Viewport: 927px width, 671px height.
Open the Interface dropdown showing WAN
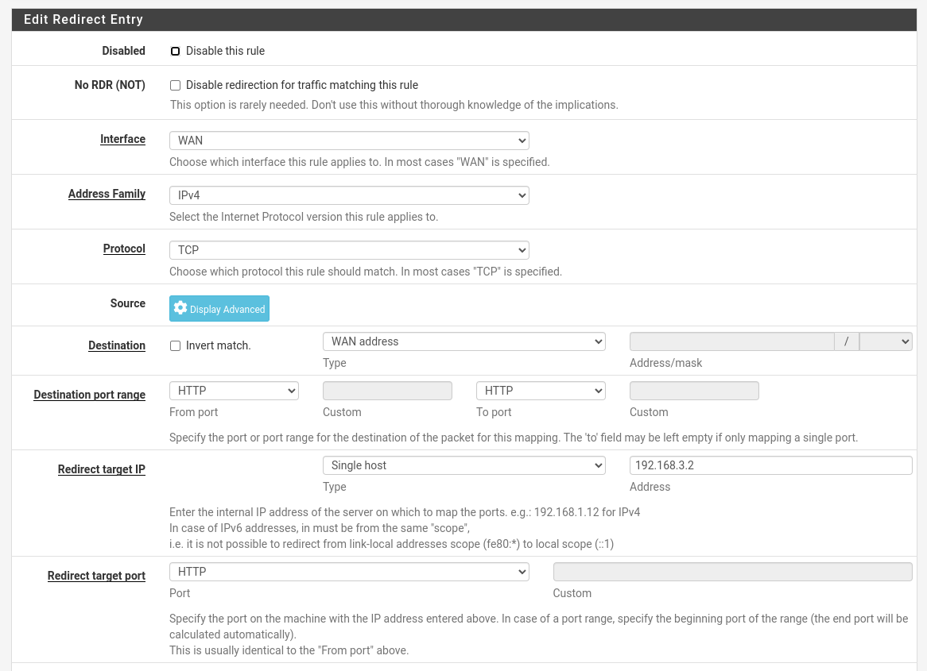(349, 141)
